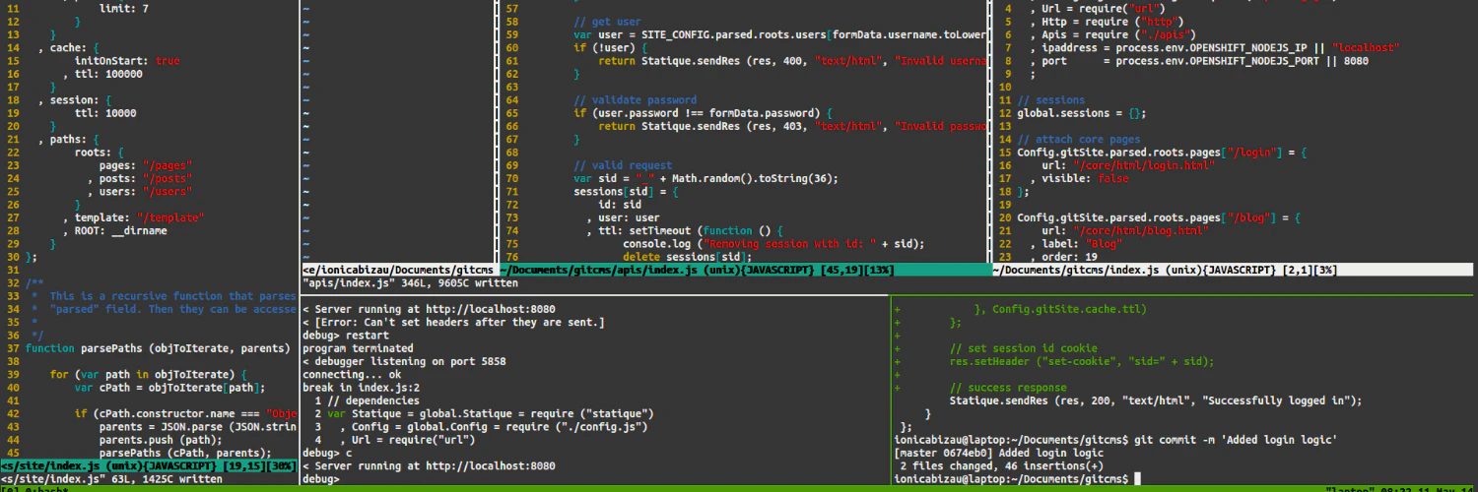Image resolution: width=1478 pixels, height=492 pixels.
Task: Click the 'visible: false' line
Action: click(x=1080, y=179)
